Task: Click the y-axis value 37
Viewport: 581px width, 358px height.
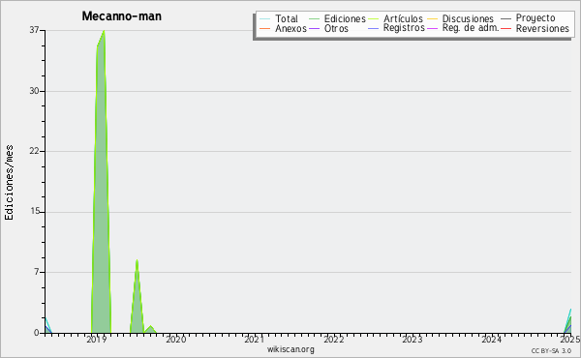Action: click(35, 30)
